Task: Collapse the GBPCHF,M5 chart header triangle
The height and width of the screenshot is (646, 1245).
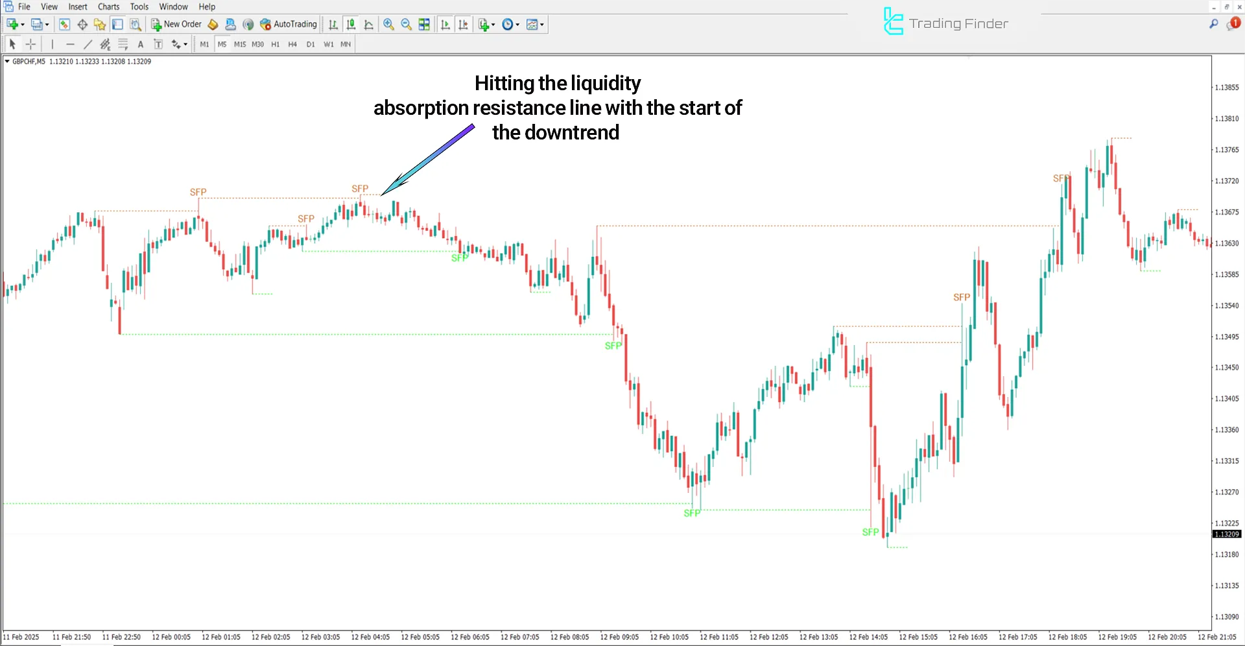Action: [7, 61]
